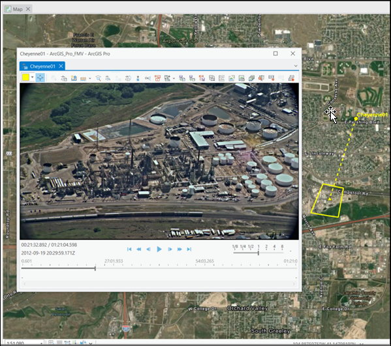Select the Cheyenne01 video tab
The height and width of the screenshot is (346, 391).
point(42,66)
